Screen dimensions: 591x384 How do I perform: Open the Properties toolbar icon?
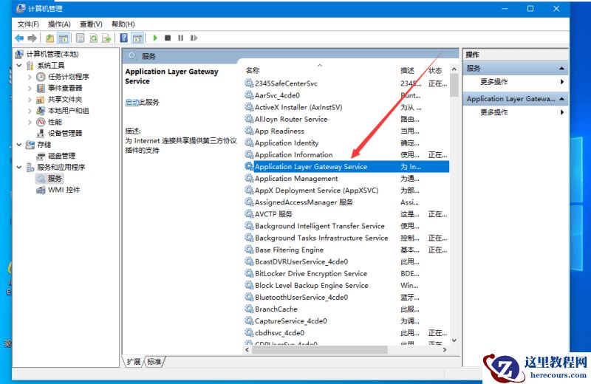(80, 38)
